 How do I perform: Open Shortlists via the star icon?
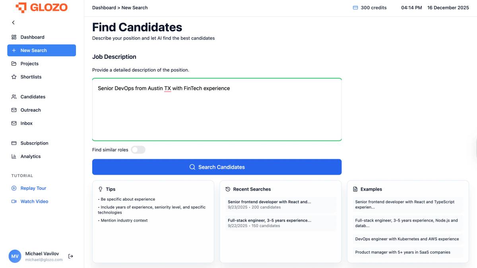(x=14, y=77)
